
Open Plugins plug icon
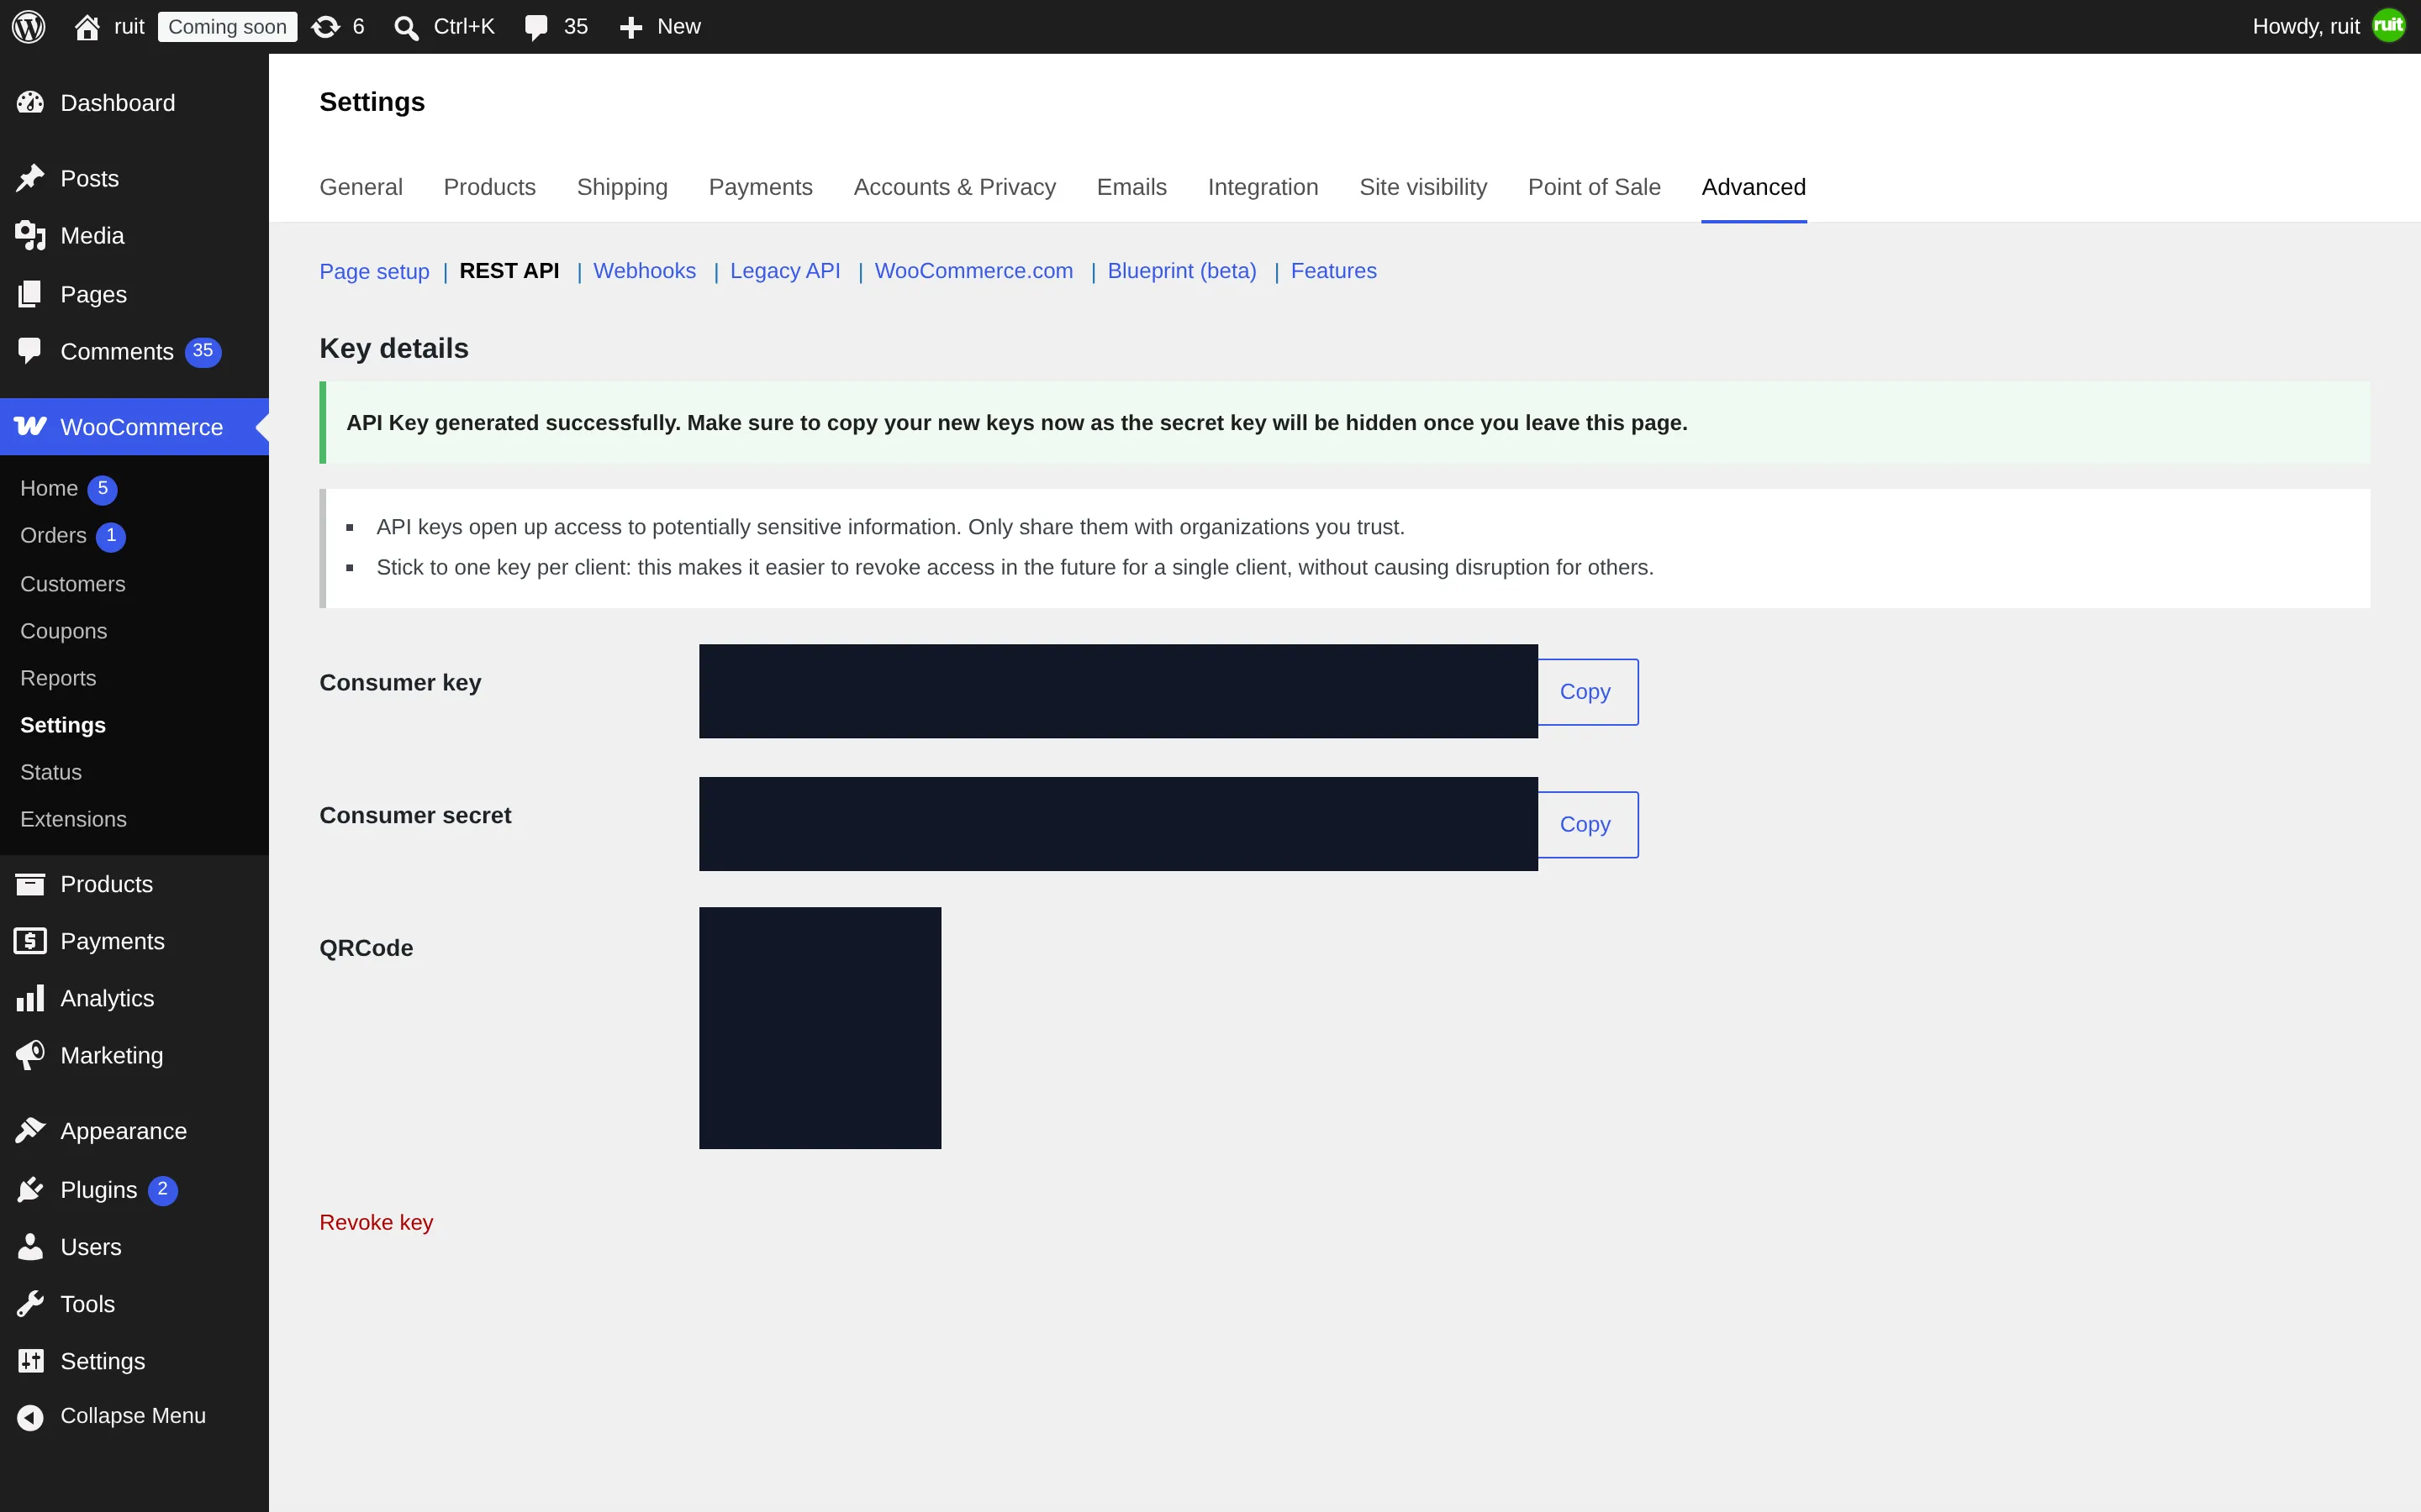click(x=30, y=1189)
